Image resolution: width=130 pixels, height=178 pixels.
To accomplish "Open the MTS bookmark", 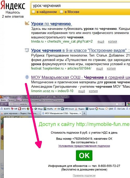I will coord(22,109).
